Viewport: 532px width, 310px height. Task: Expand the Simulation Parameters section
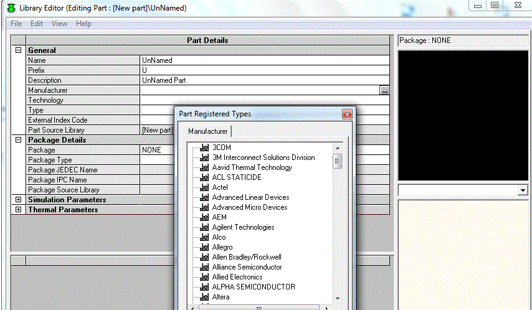[x=18, y=200]
